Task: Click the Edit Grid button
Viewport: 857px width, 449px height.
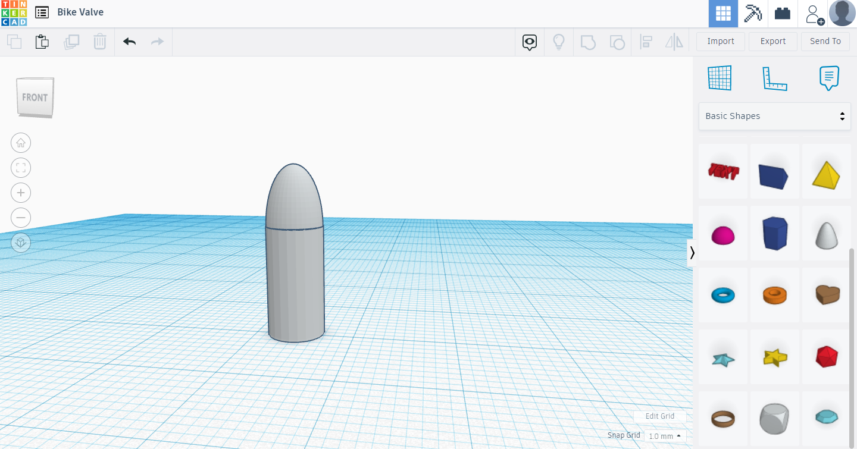Action: pos(660,416)
